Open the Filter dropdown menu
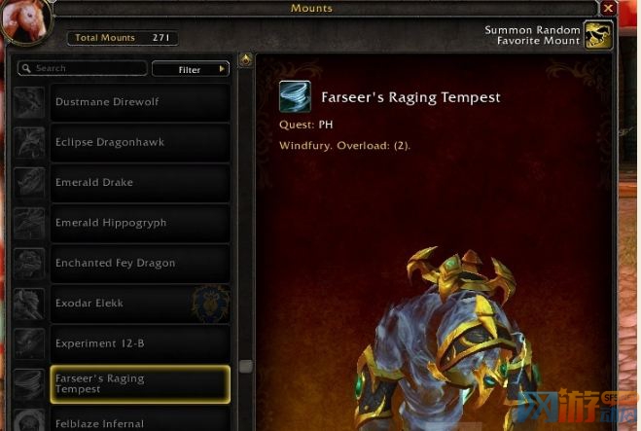Viewport: 641px width, 431px height. 191,69
